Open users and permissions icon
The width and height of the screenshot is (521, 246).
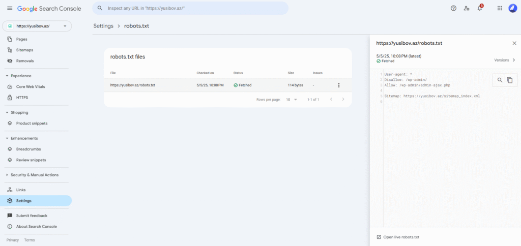point(467,8)
